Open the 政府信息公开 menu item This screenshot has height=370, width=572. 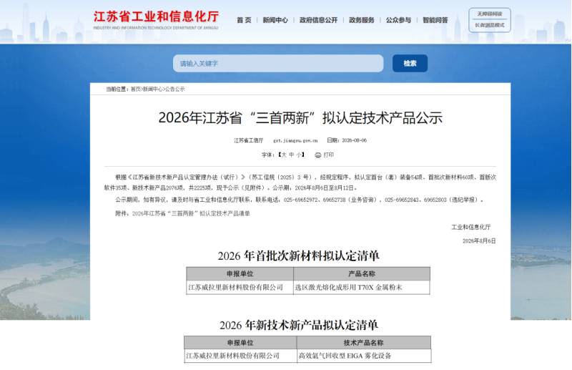click(x=318, y=20)
